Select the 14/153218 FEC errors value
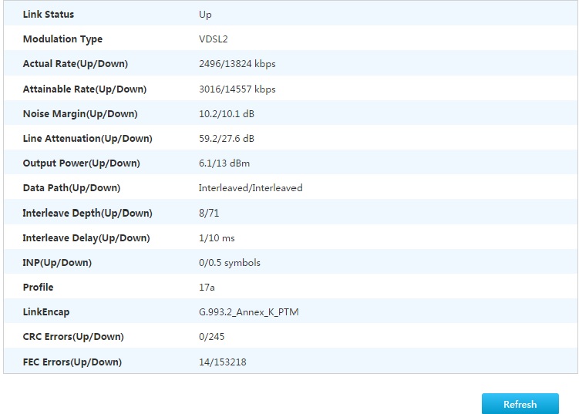Screen dimensions: 579x414 point(223,362)
